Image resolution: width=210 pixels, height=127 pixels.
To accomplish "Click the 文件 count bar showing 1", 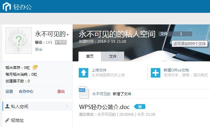I will point(175,34).
